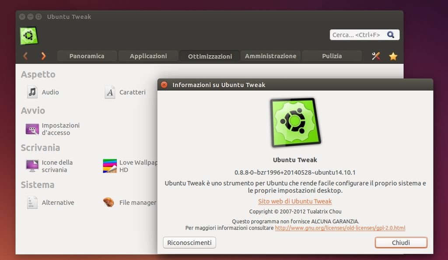Select the Ottimizzazioni tab

click(x=210, y=56)
